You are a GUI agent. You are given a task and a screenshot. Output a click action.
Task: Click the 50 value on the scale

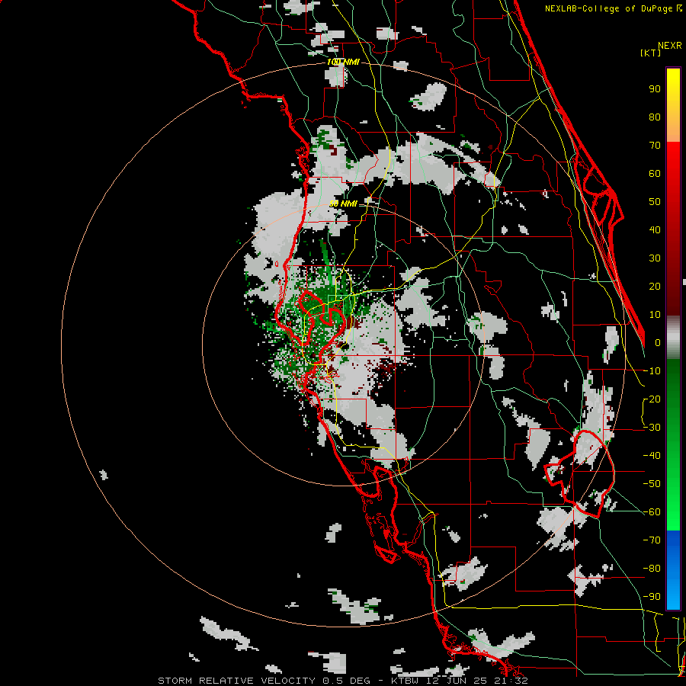point(655,202)
